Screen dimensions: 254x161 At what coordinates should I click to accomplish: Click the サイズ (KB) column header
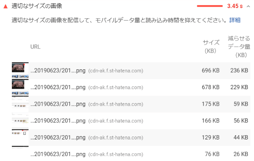pos(211,46)
